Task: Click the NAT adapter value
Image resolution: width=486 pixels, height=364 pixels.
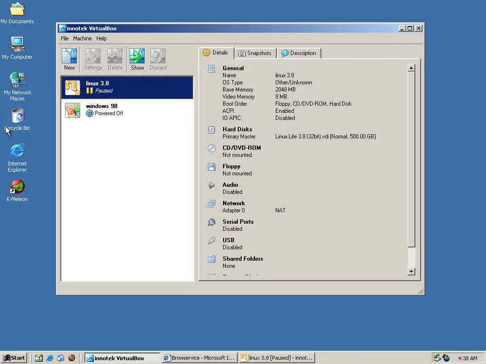Action: point(280,210)
